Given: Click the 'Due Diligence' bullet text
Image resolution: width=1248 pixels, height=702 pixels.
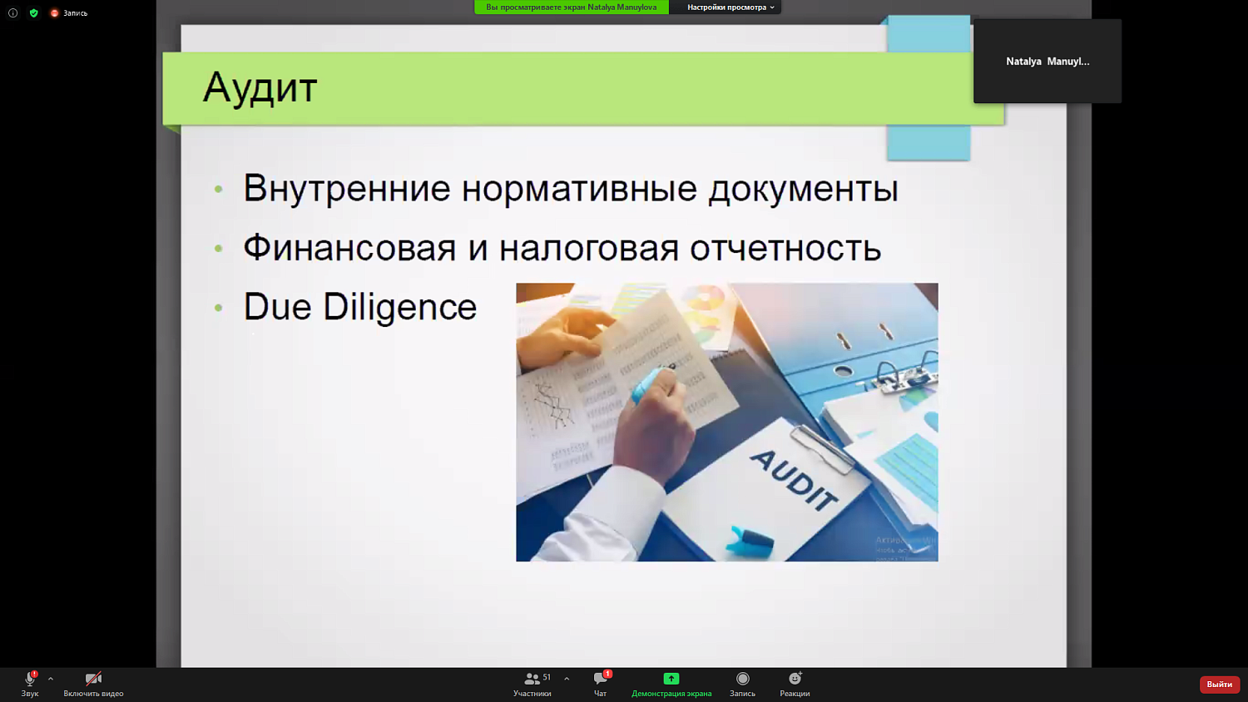Looking at the screenshot, I should [360, 307].
